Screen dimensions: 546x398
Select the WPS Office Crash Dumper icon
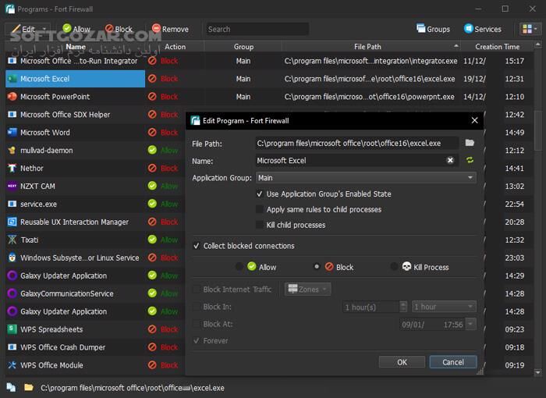[12, 347]
